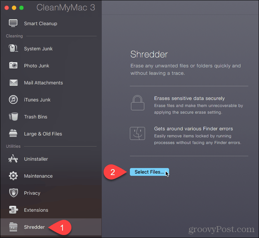Select the Extensions utility
The width and height of the screenshot is (259, 238).
tap(36, 210)
